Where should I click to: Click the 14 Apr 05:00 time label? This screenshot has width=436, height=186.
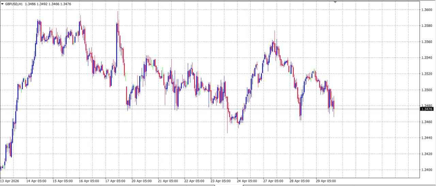pyautogui.click(x=36, y=181)
